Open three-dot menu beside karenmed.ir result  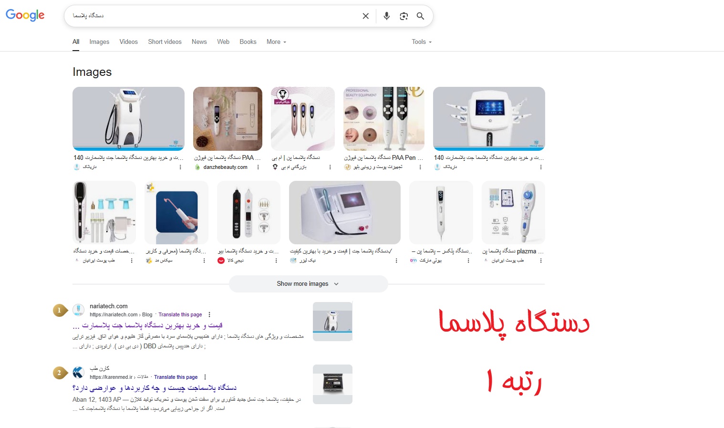[205, 377]
